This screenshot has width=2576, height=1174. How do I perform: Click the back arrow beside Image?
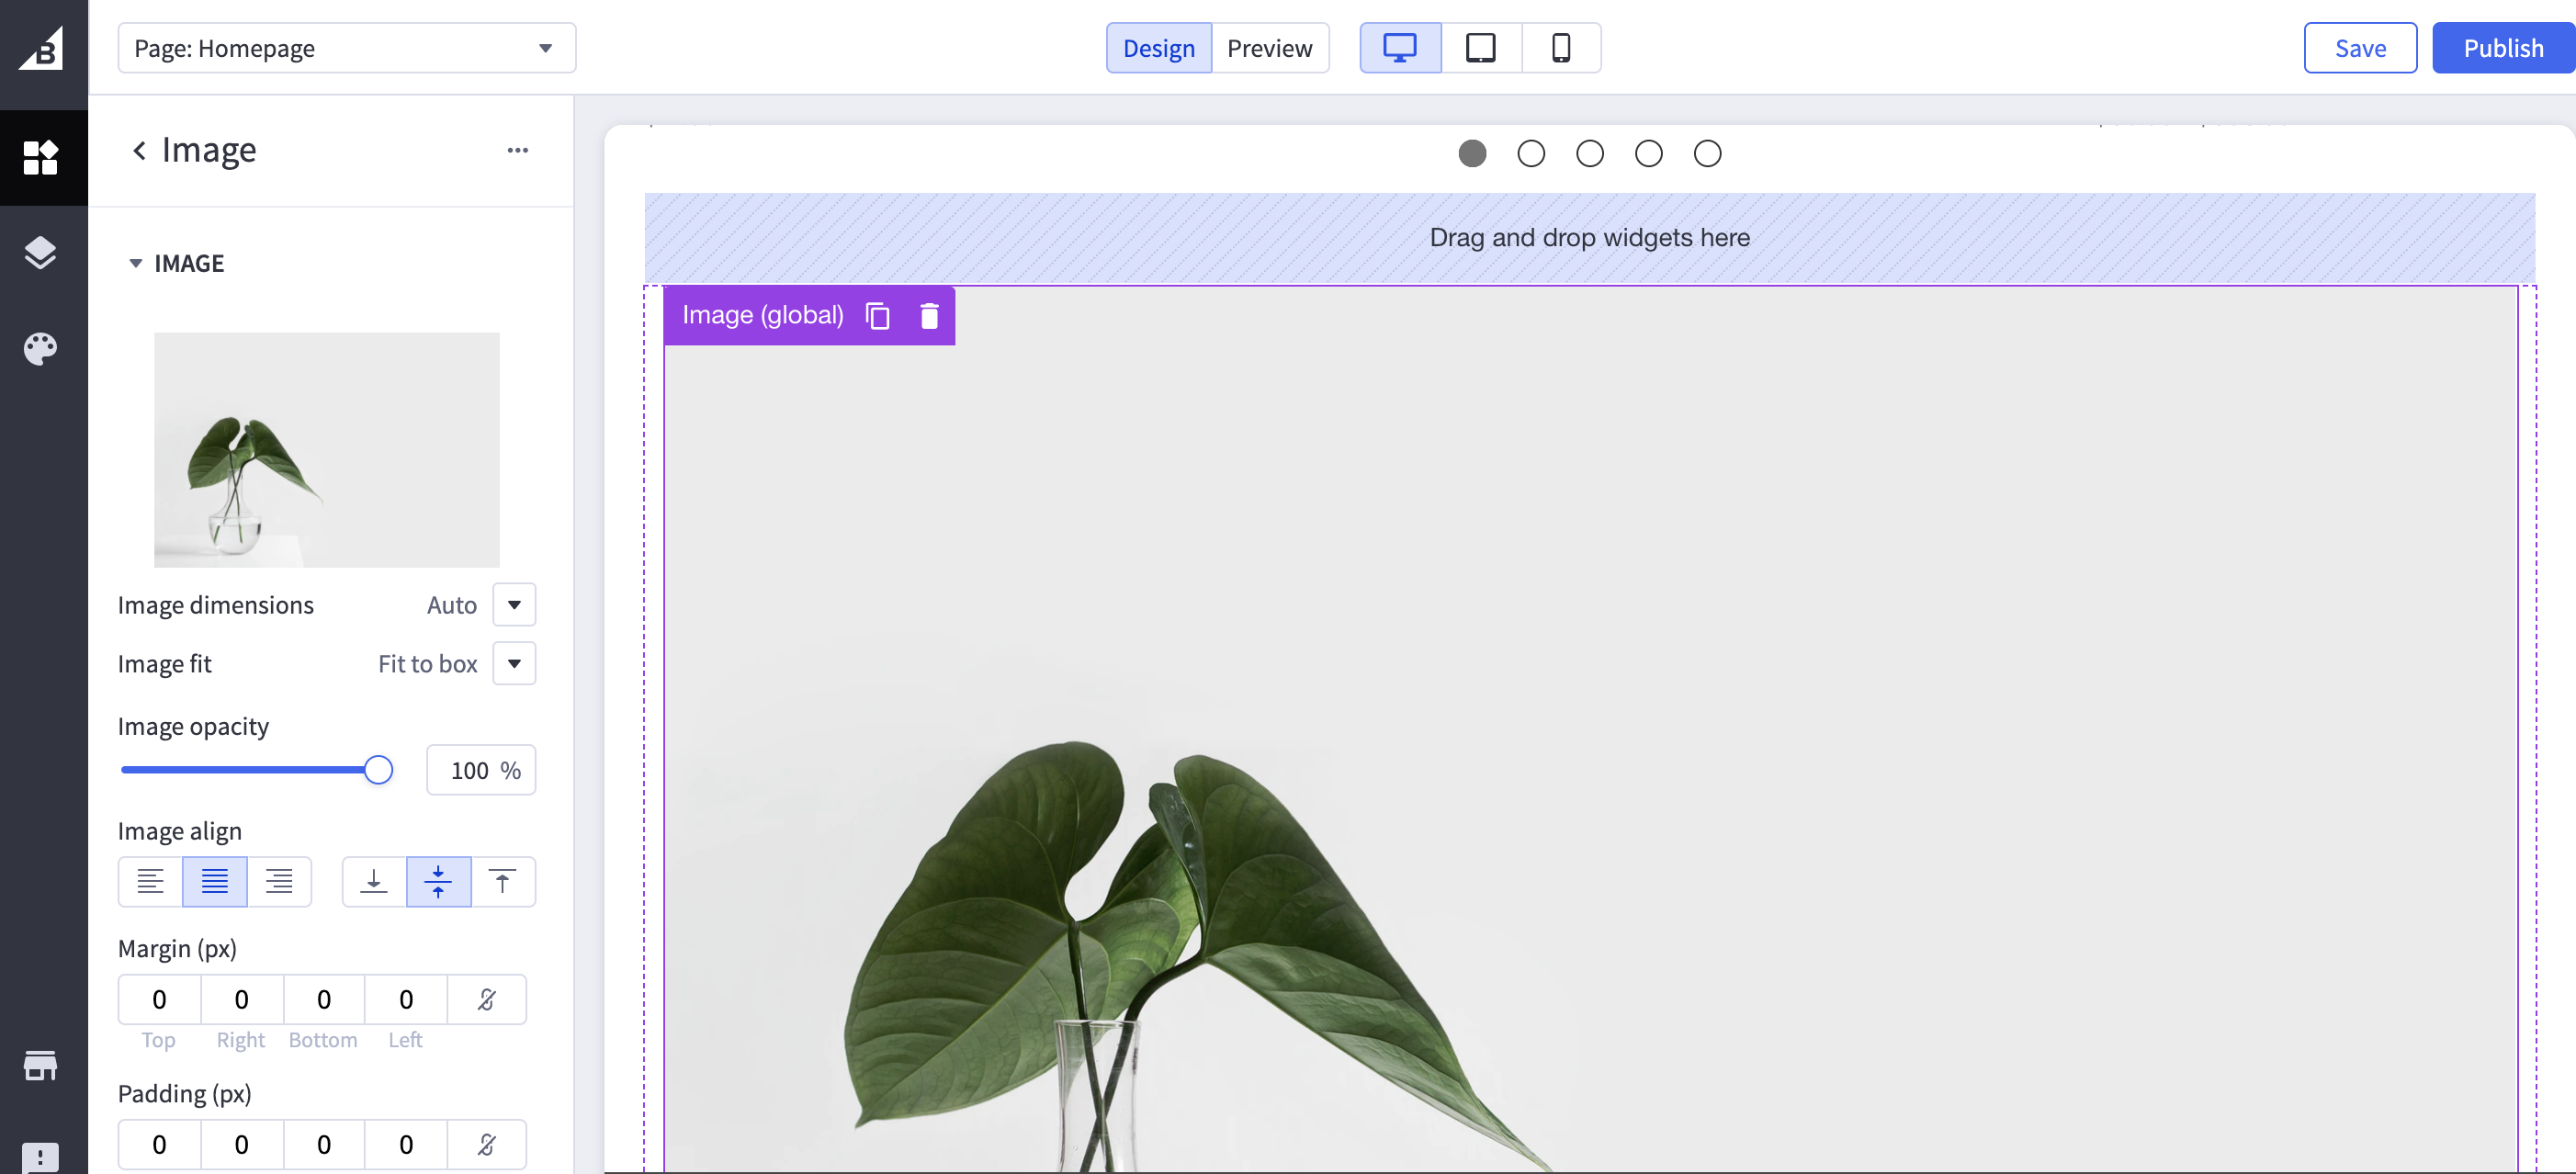139,150
